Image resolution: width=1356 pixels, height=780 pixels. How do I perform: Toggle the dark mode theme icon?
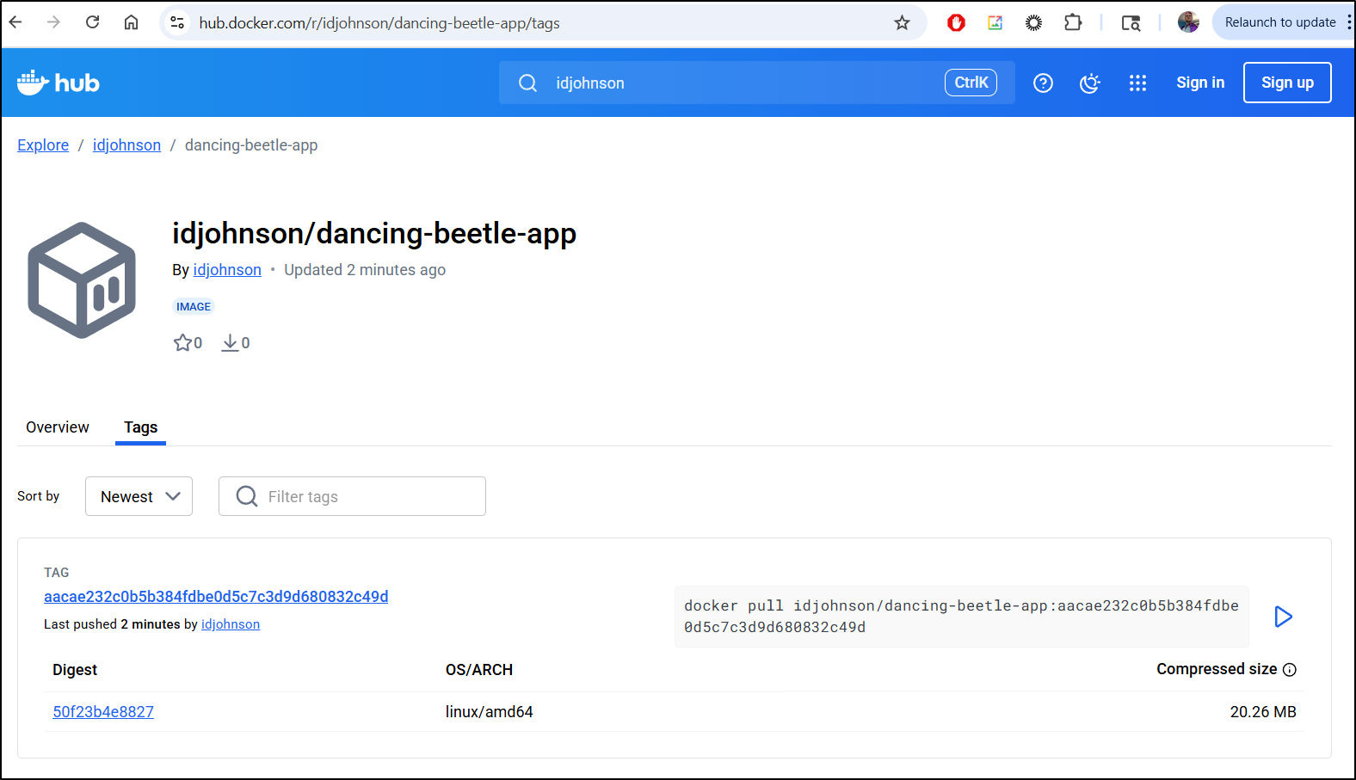[x=1090, y=83]
